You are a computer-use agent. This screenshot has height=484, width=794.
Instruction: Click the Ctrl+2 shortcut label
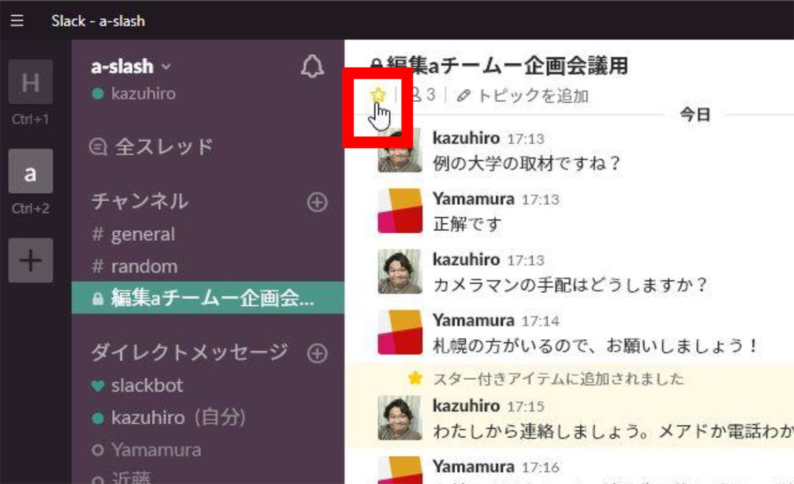point(30,209)
